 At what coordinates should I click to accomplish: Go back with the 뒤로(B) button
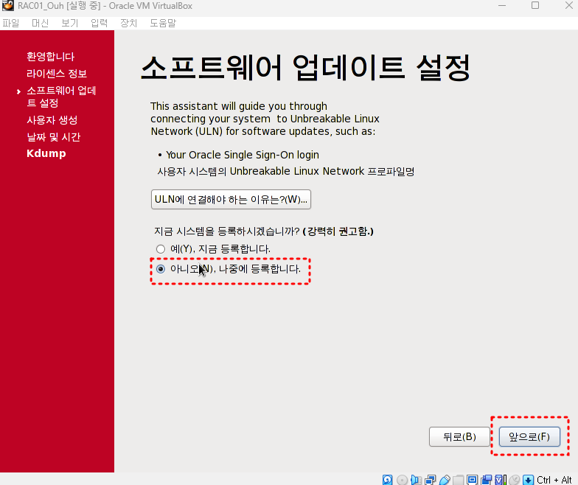459,436
